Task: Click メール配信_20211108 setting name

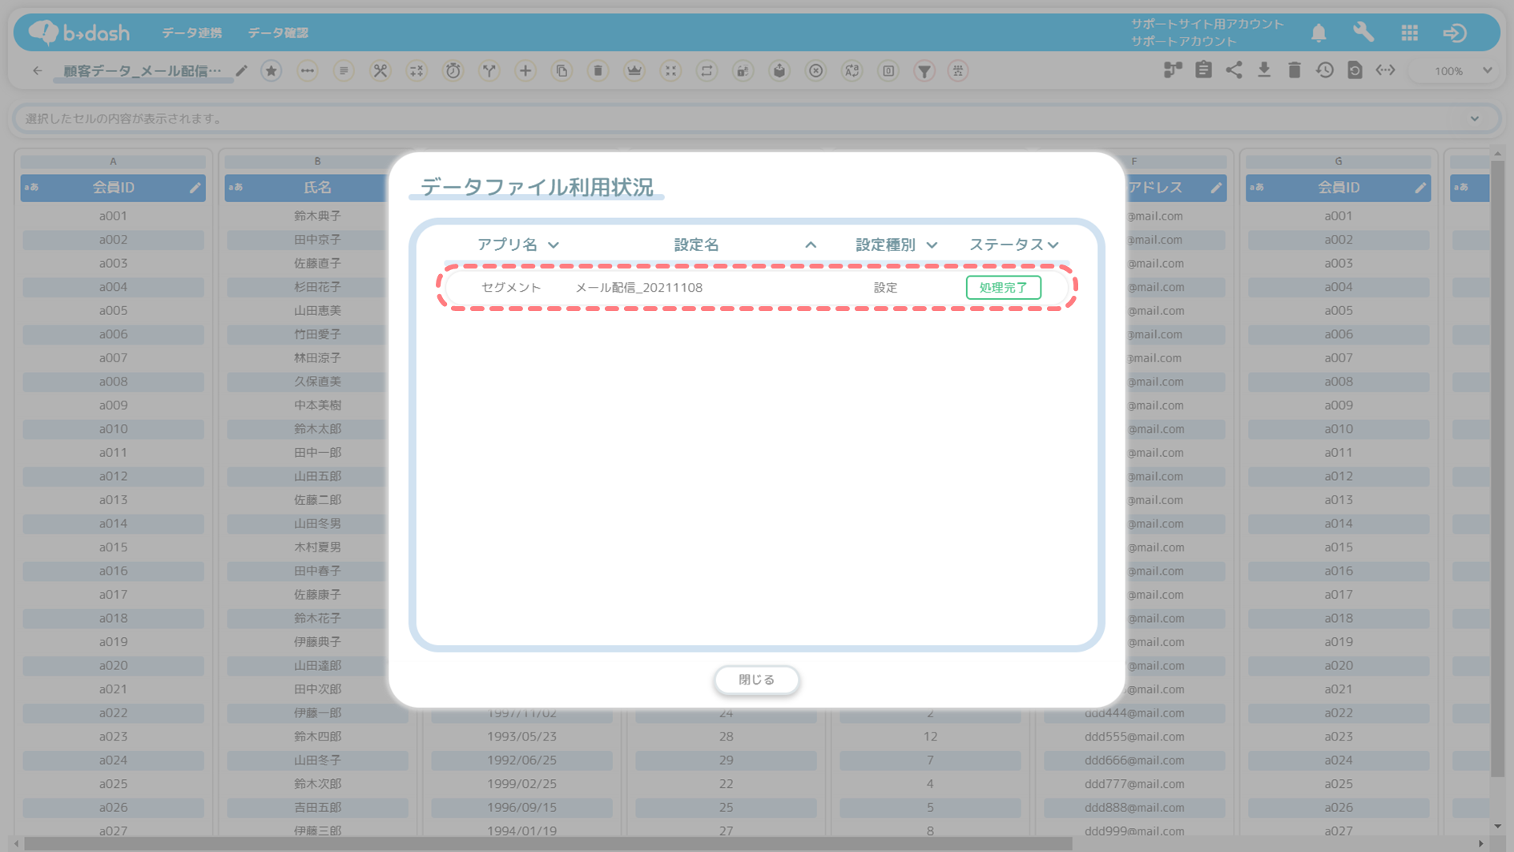Action: pos(639,287)
